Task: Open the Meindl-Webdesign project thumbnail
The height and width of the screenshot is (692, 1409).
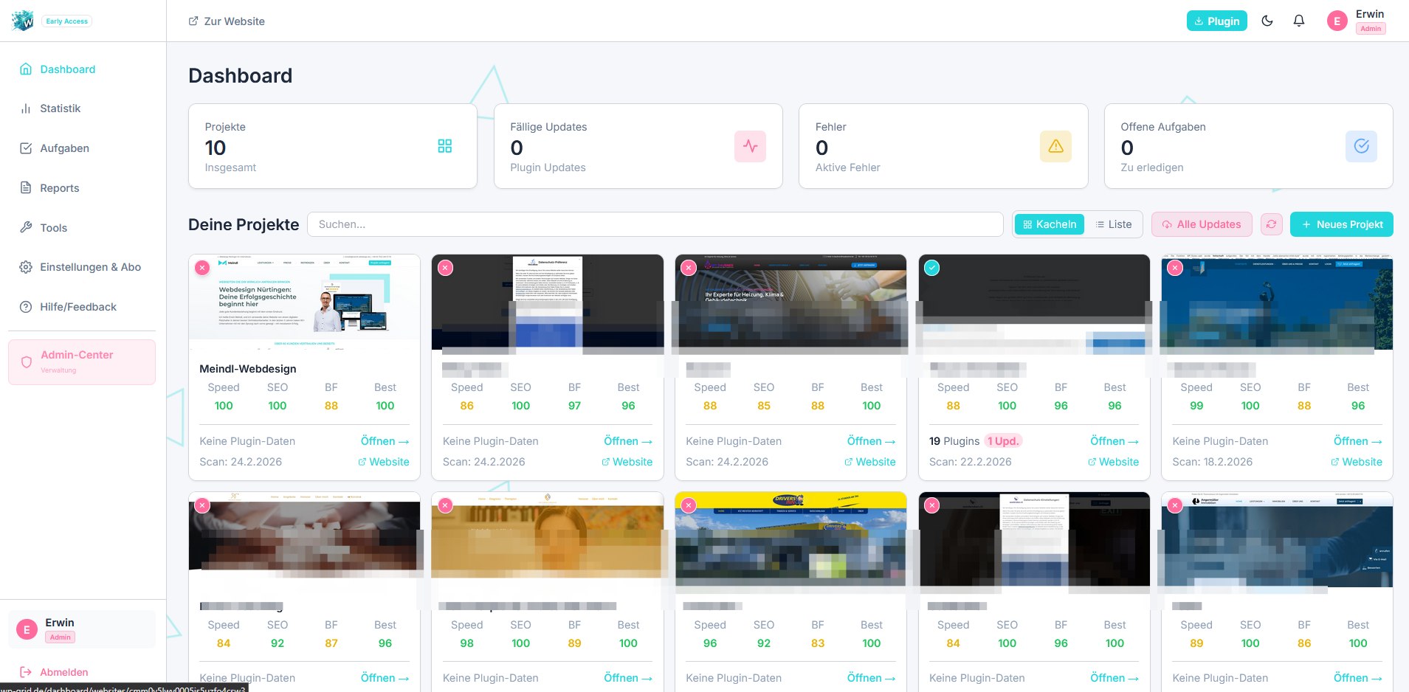Action: click(x=304, y=302)
